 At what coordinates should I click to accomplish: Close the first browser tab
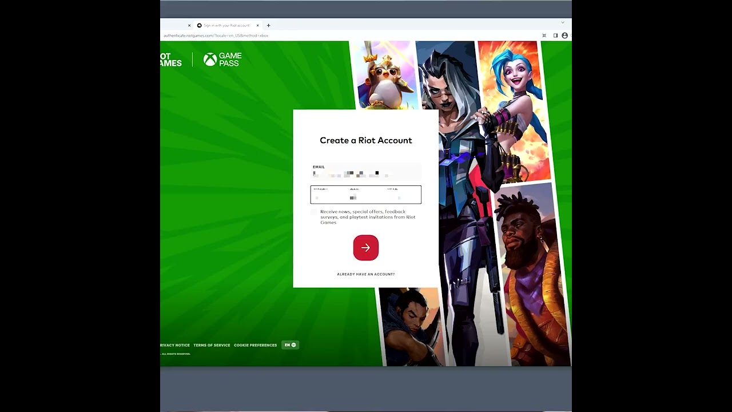pyautogui.click(x=189, y=25)
